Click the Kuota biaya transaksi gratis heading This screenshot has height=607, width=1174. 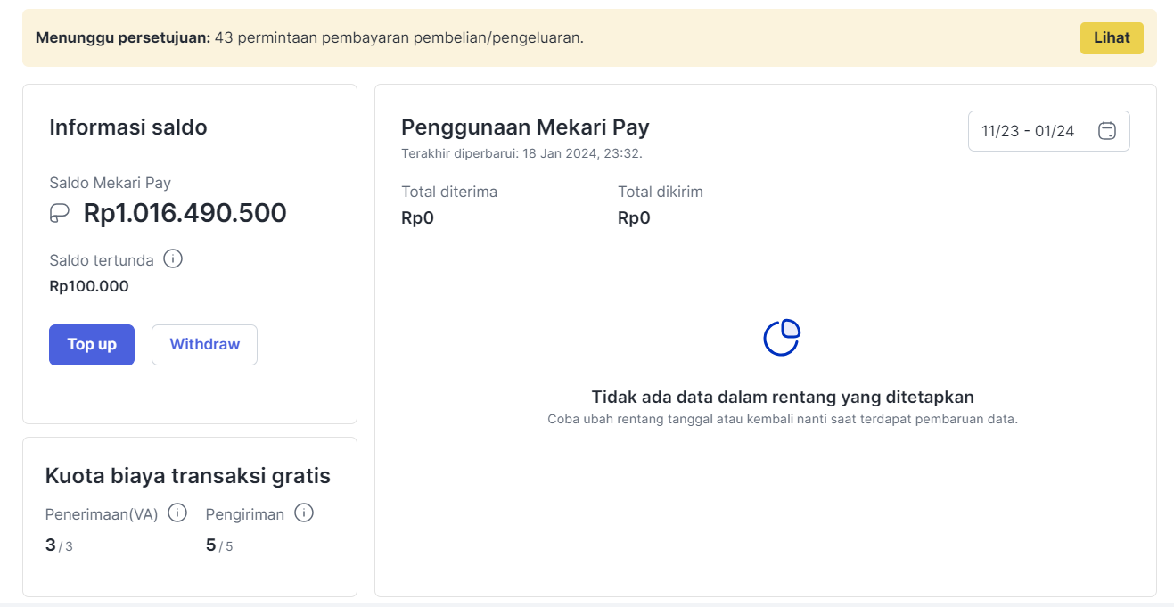tap(188, 476)
